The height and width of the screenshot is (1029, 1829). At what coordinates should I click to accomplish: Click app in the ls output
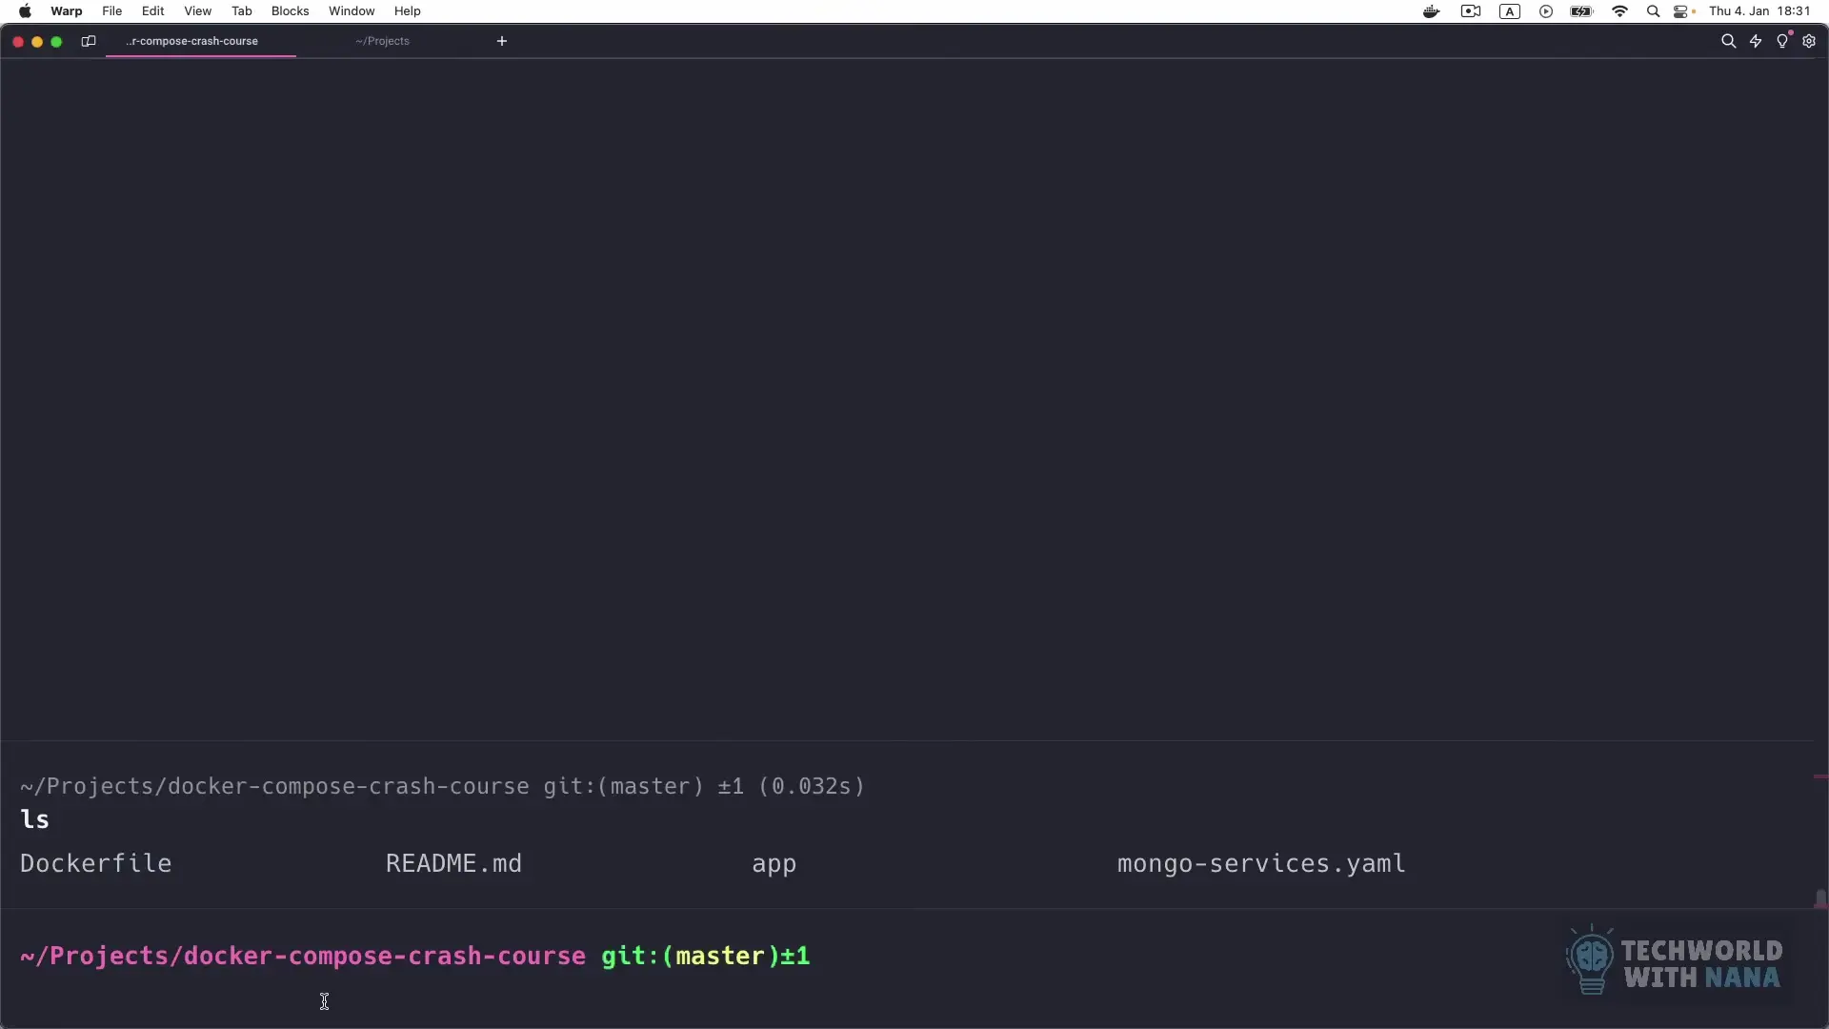[x=774, y=864]
